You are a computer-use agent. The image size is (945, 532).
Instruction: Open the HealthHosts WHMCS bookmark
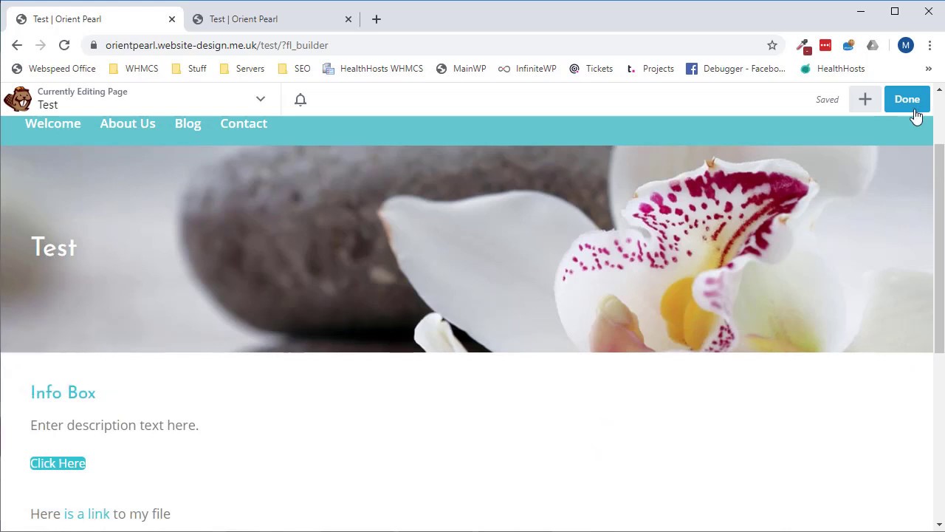(373, 69)
